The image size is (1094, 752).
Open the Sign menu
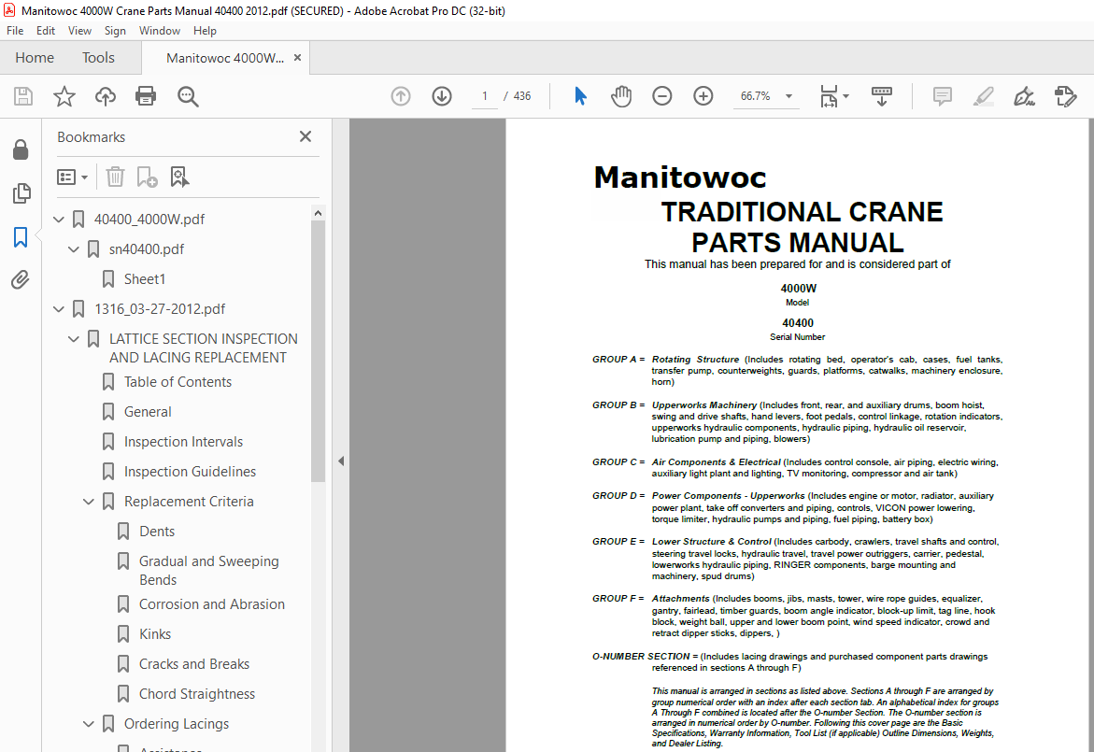pos(115,31)
